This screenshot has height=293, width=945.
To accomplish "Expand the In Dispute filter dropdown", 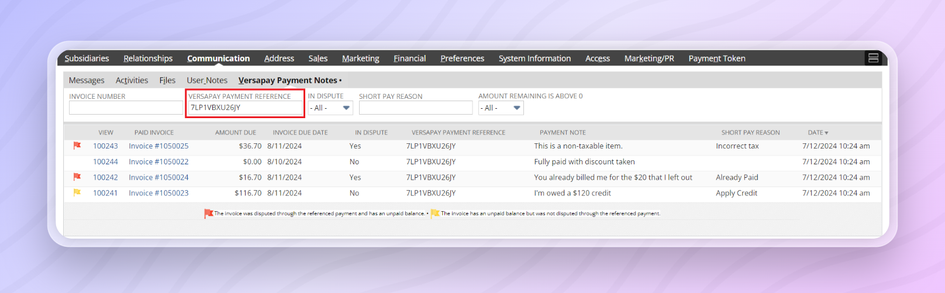I will (330, 108).
